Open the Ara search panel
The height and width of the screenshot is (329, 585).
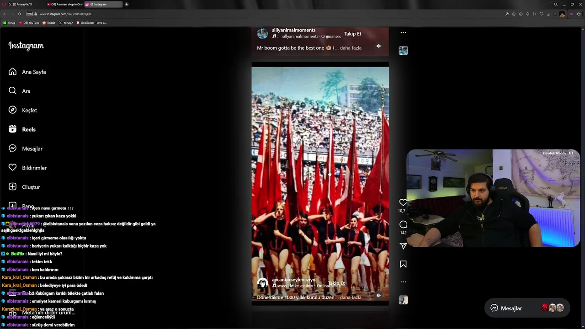click(x=20, y=91)
